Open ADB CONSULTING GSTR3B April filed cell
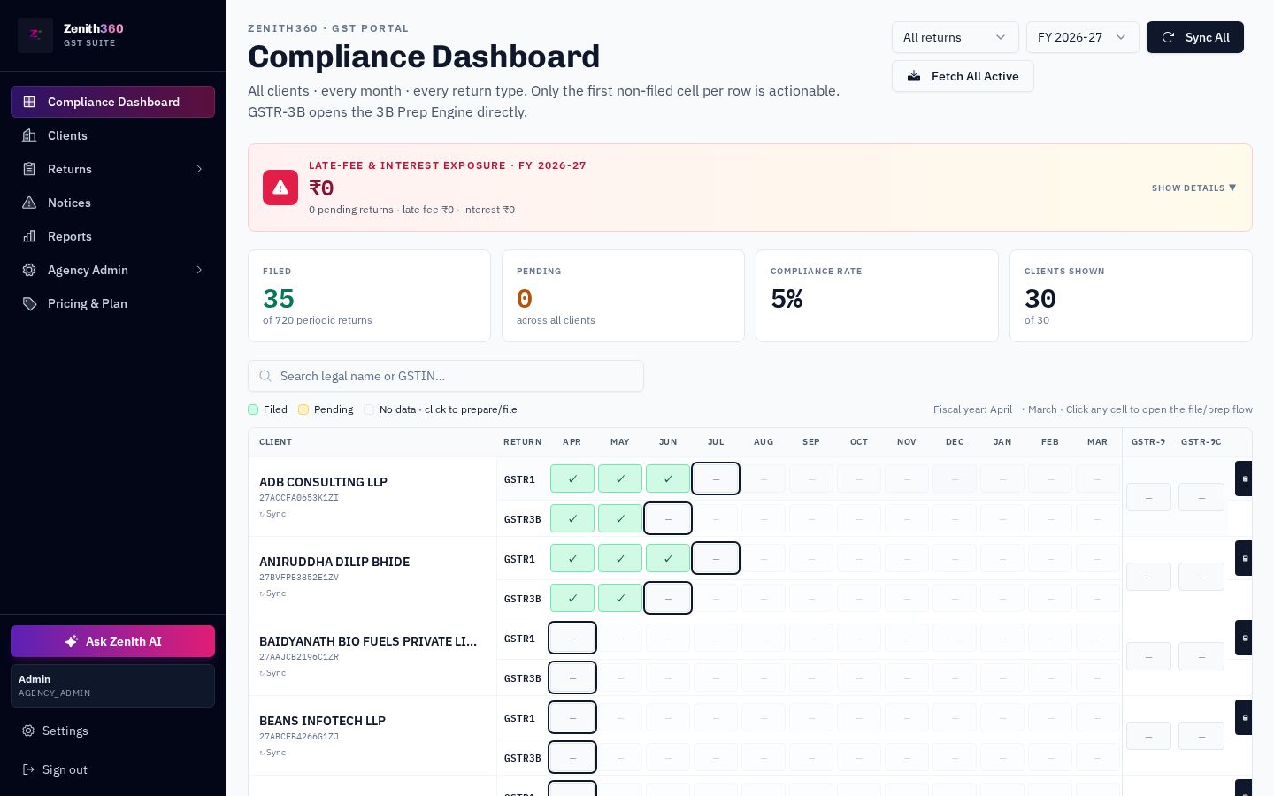This screenshot has width=1274, height=796. pos(572,518)
